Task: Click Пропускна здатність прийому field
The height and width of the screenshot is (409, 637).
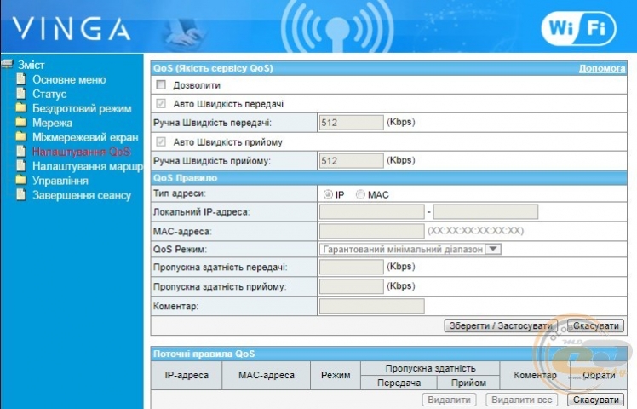Action: click(x=352, y=286)
